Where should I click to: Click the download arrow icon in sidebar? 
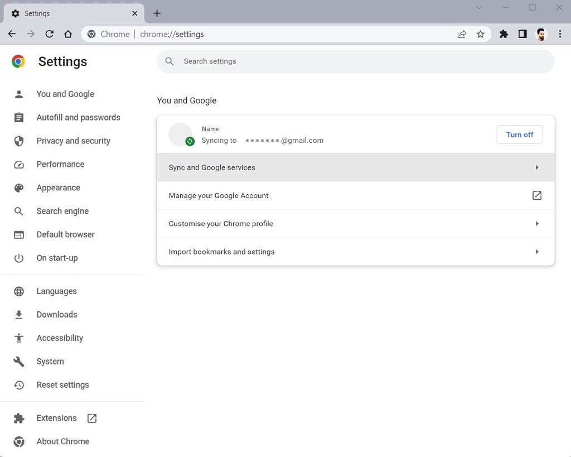coord(19,315)
